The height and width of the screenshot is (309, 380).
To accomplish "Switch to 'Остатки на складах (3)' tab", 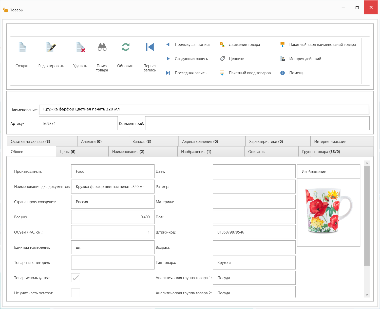I will (42, 141).
